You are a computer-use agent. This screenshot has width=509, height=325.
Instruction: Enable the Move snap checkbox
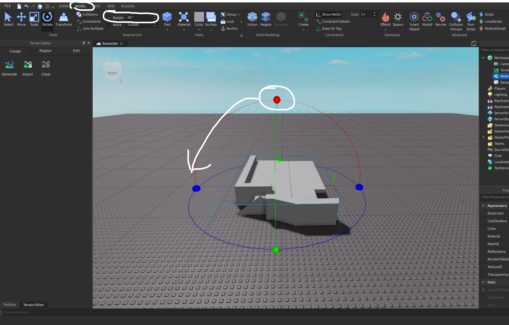pyautogui.click(x=109, y=25)
